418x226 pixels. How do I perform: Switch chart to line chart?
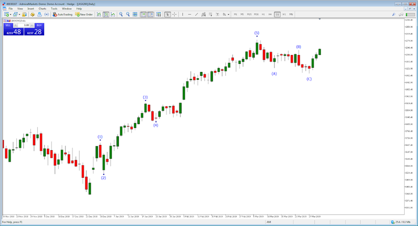coord(113,14)
